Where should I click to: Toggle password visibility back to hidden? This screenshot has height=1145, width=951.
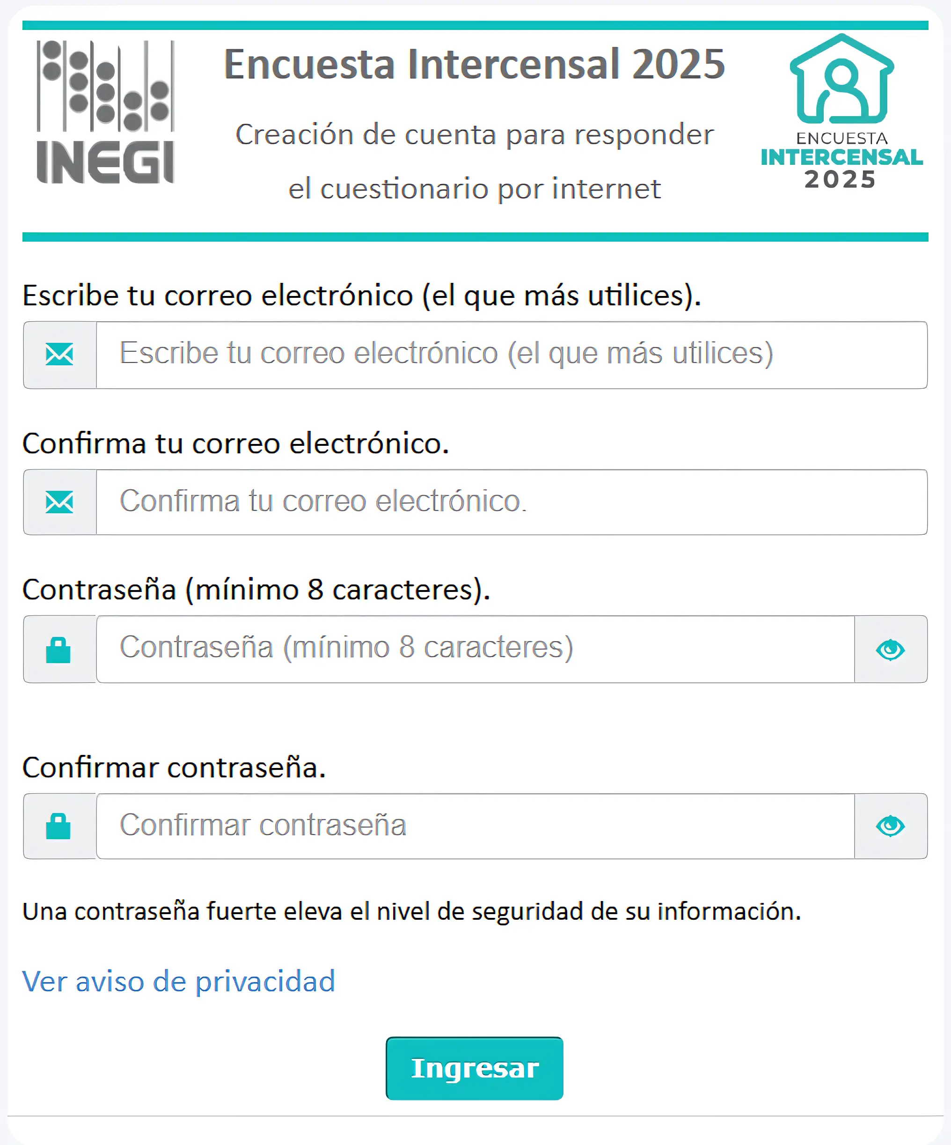click(x=891, y=649)
